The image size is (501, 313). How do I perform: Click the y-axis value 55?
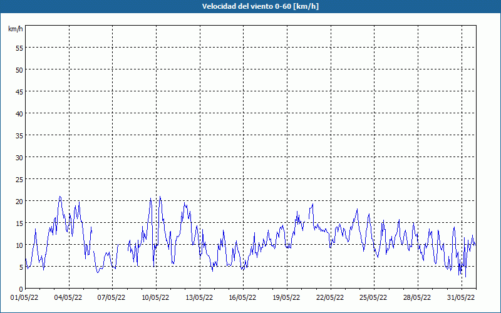[19, 48]
